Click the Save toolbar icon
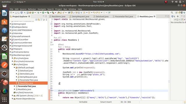Viewport: 186px width, 104px height. tap(16, 13)
